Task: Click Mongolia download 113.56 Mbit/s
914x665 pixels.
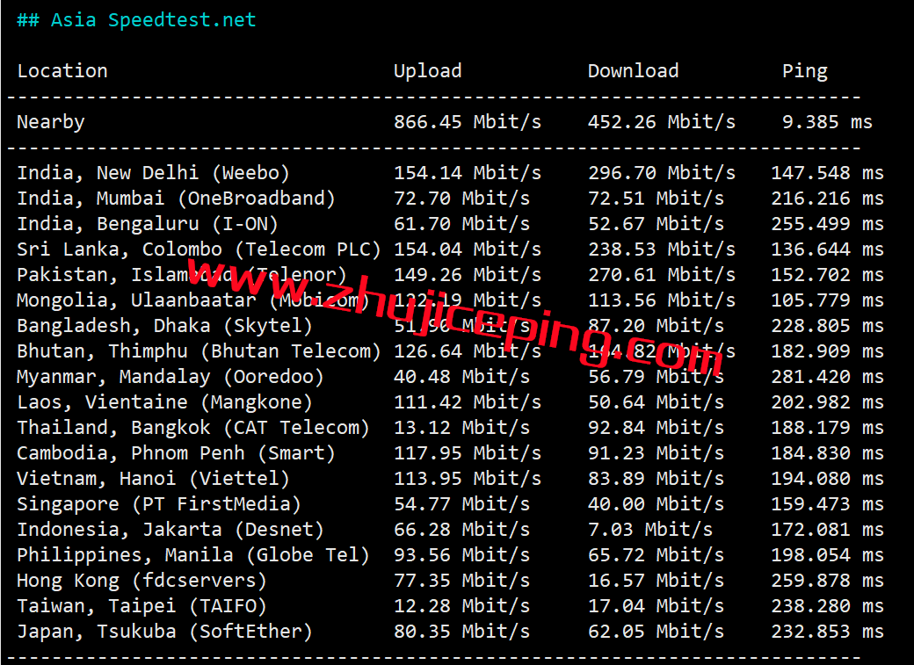Action: pos(662,300)
